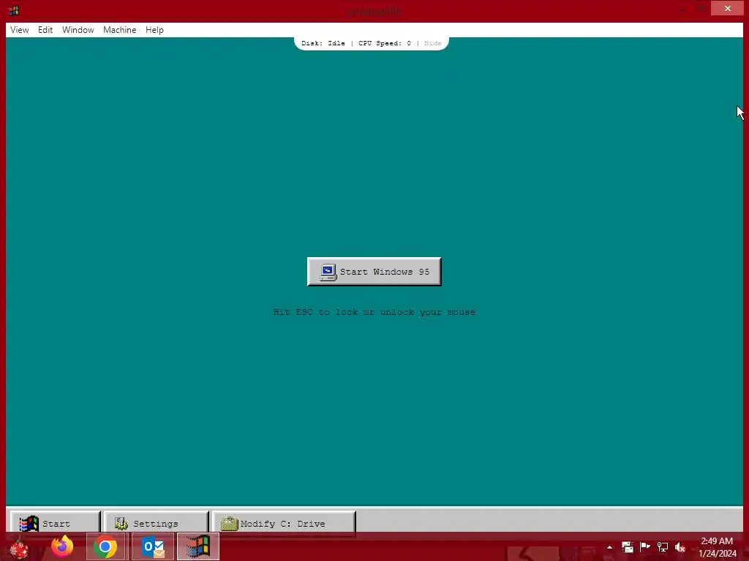
Task: Click the Start Windows 95 button
Action: pos(374,272)
